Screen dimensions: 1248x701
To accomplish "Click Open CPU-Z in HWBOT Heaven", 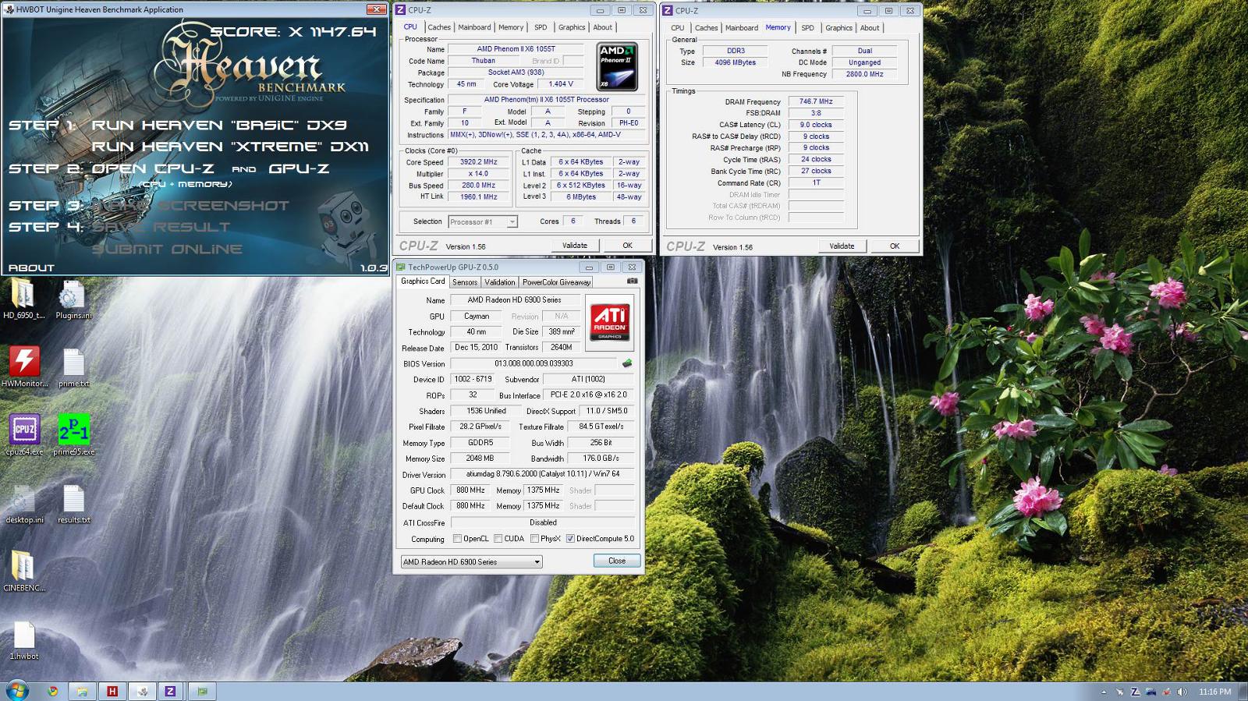I will pyautogui.click(x=153, y=168).
